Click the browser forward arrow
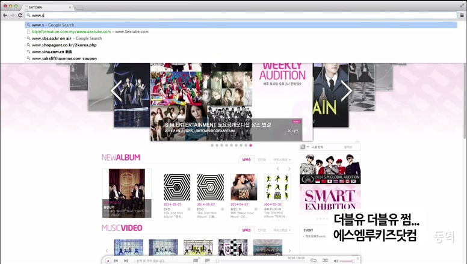Viewport: 467px width, 264px height. tap(13, 15)
